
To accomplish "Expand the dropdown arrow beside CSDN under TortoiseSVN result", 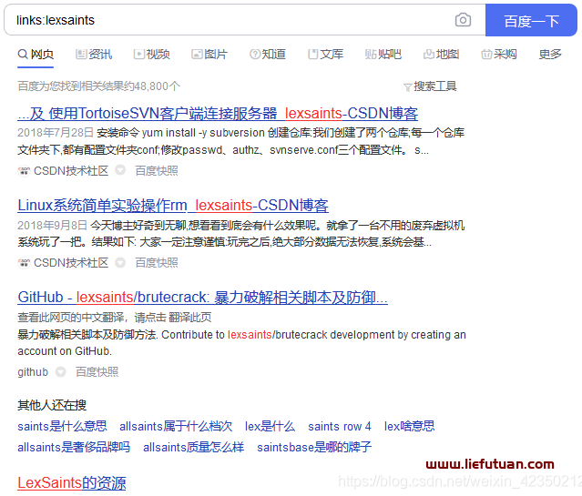I will [x=120, y=171].
